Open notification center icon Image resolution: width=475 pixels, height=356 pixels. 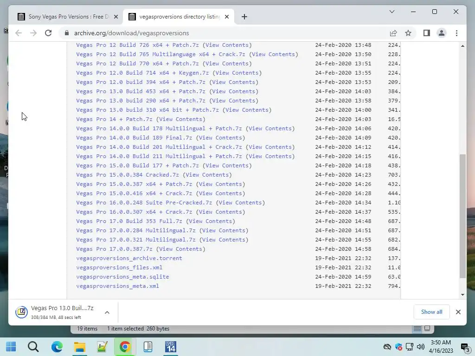[x=465, y=347]
